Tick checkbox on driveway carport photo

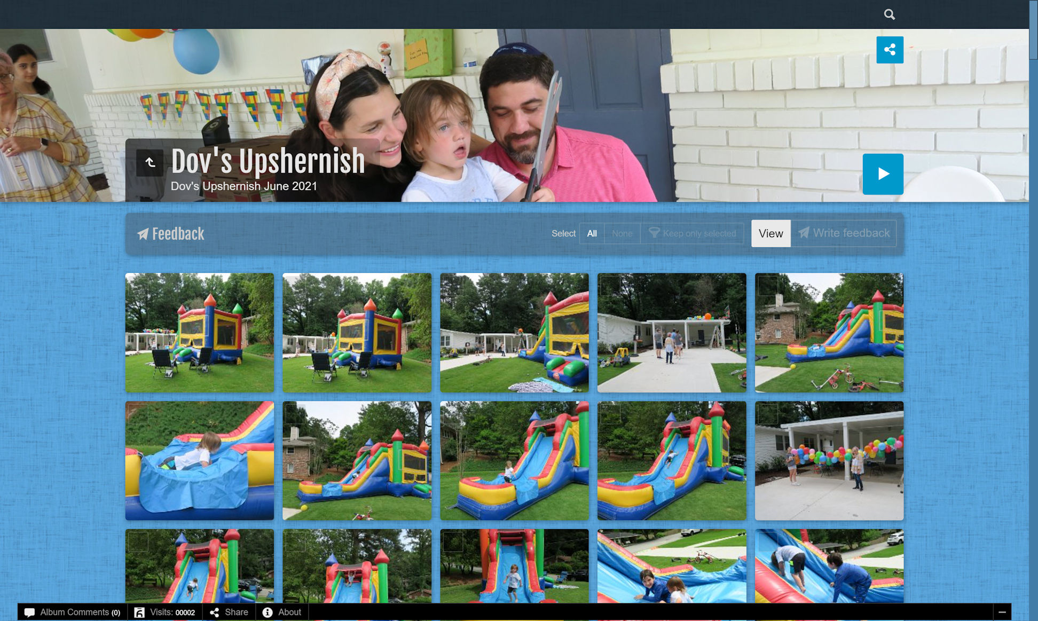pyautogui.click(x=610, y=286)
